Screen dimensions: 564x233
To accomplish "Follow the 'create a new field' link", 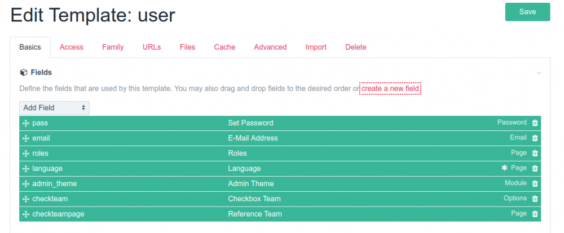I will [390, 89].
